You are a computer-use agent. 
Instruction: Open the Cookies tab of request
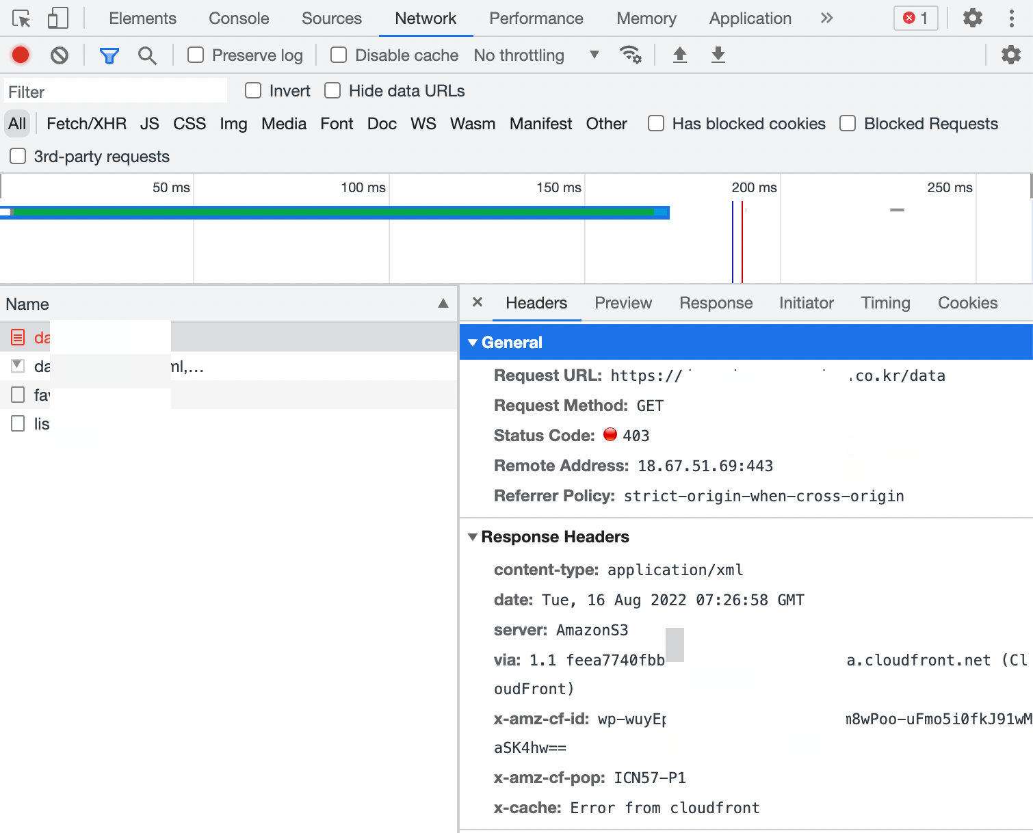click(x=967, y=303)
